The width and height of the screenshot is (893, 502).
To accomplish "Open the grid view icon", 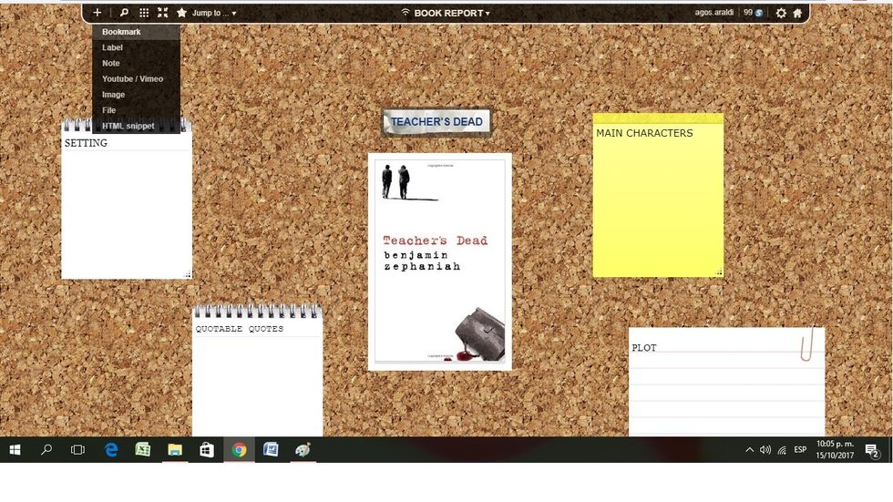I will pyautogui.click(x=144, y=13).
